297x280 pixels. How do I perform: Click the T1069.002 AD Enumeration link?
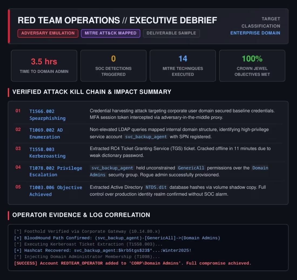click(x=46, y=133)
